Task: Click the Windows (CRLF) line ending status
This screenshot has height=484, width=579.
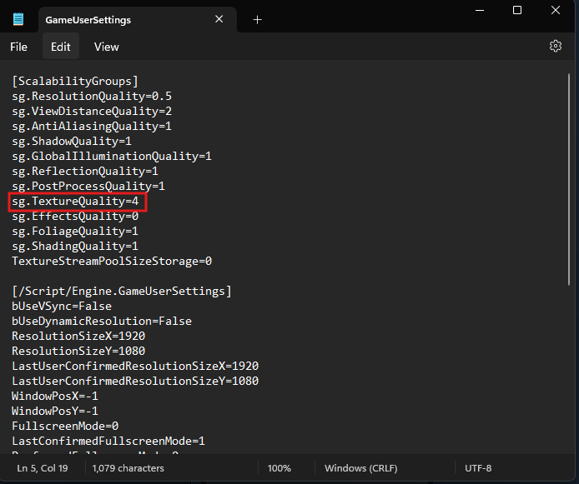Action: pyautogui.click(x=360, y=468)
